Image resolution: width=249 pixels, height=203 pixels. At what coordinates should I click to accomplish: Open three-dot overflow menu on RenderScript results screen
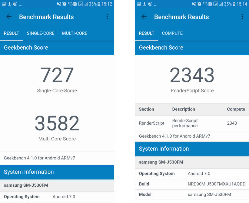coord(242,17)
